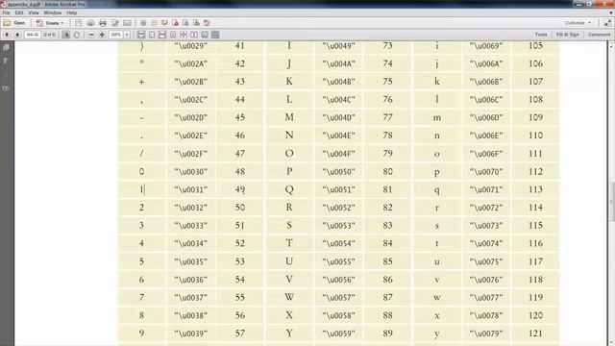Click the value 48 in the table
This screenshot has height=346, width=615.
pyautogui.click(x=240, y=171)
